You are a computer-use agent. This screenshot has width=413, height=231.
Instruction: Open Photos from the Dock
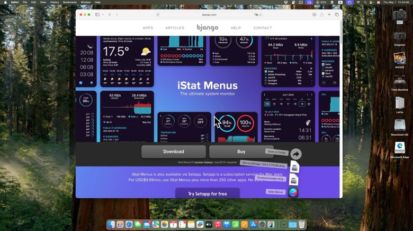[x=165, y=225]
